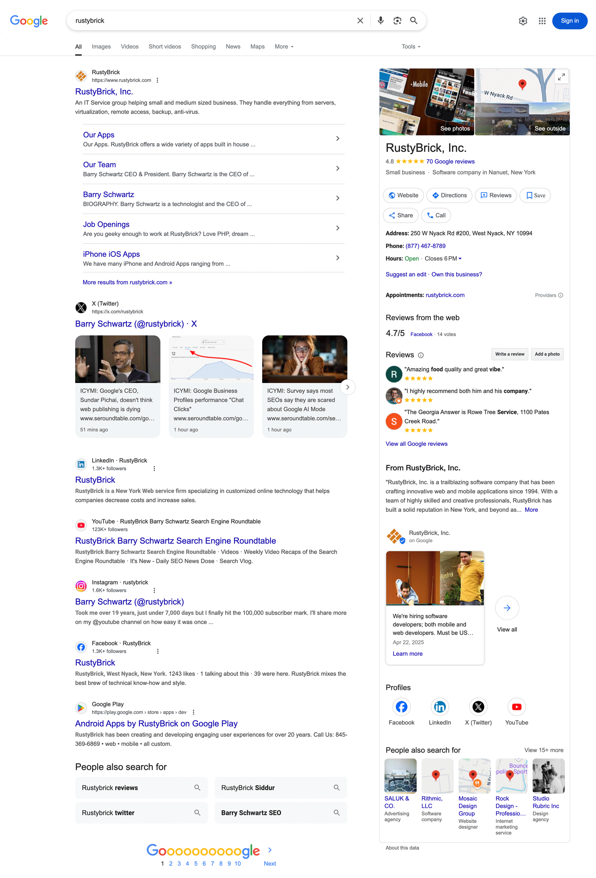Open the Sundar Pichai ICYMI post card
The width and height of the screenshot is (596, 878).
coord(118,386)
